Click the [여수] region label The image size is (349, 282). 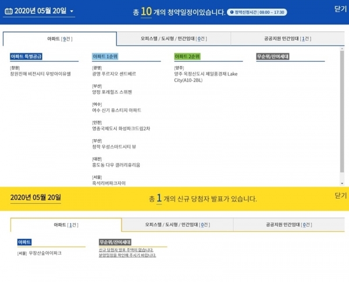click(97, 104)
